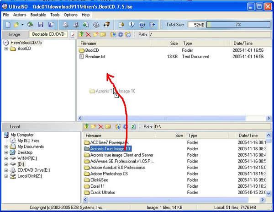The image size is (274, 212).
Task: Click the Add to image icon in Local toolbar
Action: pyautogui.click(x=118, y=127)
